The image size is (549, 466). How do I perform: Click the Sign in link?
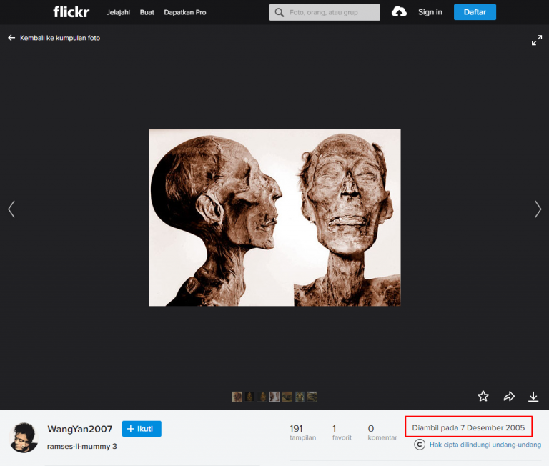tap(430, 12)
